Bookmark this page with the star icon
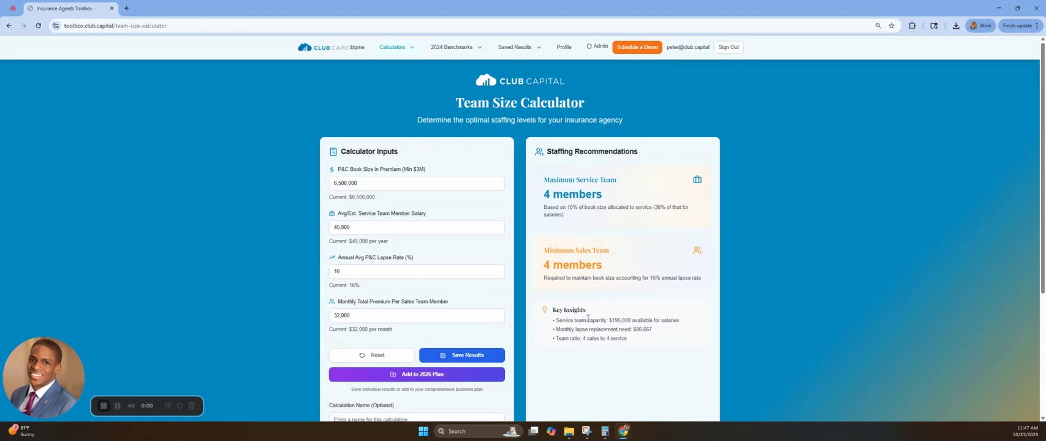This screenshot has height=441, width=1046. (892, 26)
